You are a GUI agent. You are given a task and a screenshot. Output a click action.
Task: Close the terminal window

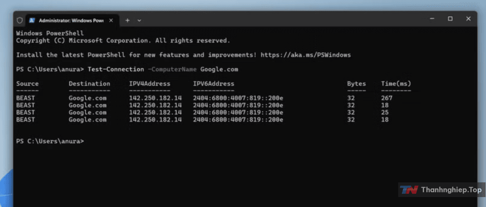click(x=468, y=19)
